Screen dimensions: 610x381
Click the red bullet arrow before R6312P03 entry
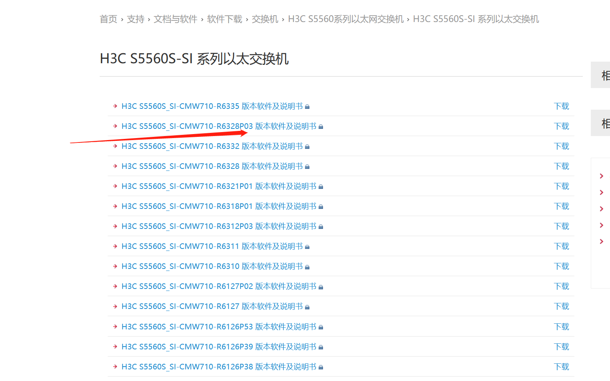115,226
